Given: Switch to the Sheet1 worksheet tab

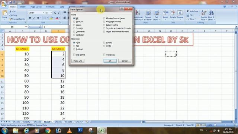Looking at the screenshot, I should click(16, 122).
